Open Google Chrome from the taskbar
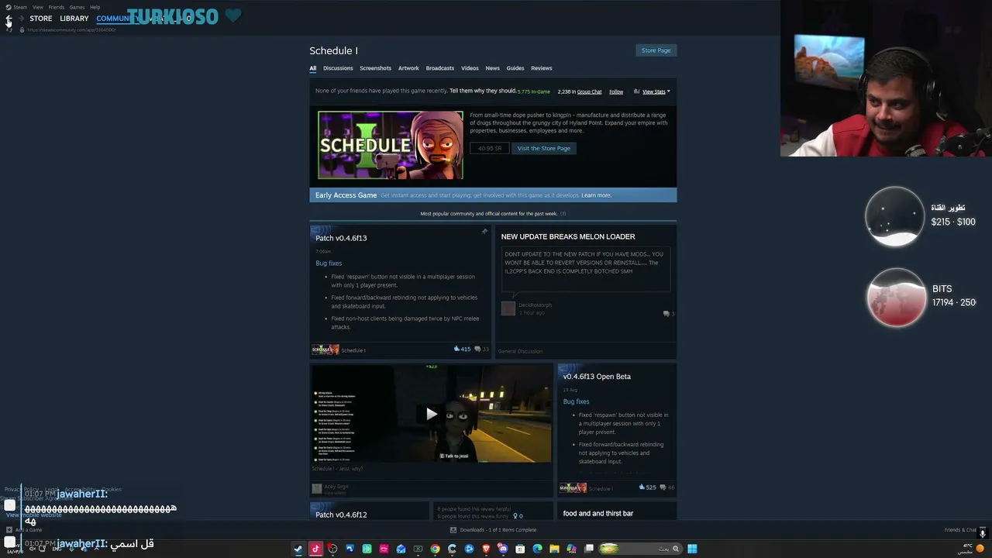992x558 pixels. 435,549
